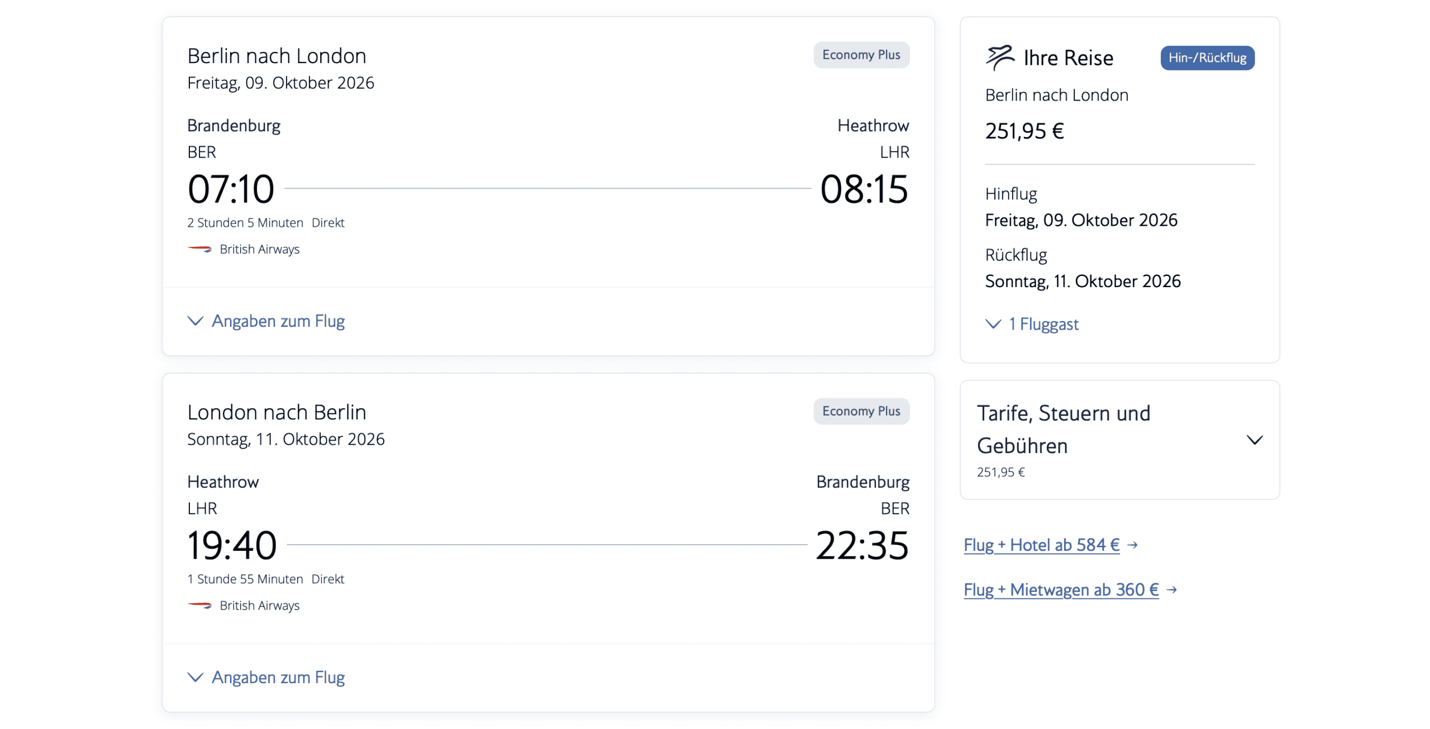1430x729 pixels.
Task: Click the 251,95 € total price in Ihre Reise
Action: point(1024,131)
